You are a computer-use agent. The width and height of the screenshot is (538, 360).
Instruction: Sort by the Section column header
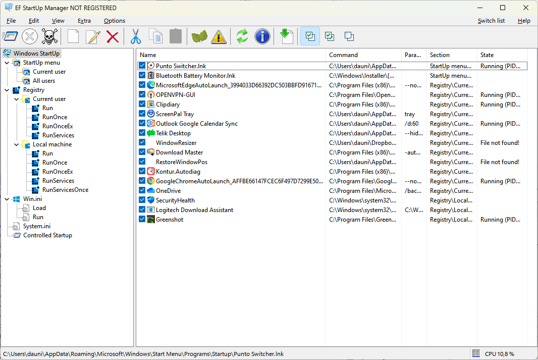pyautogui.click(x=452, y=55)
